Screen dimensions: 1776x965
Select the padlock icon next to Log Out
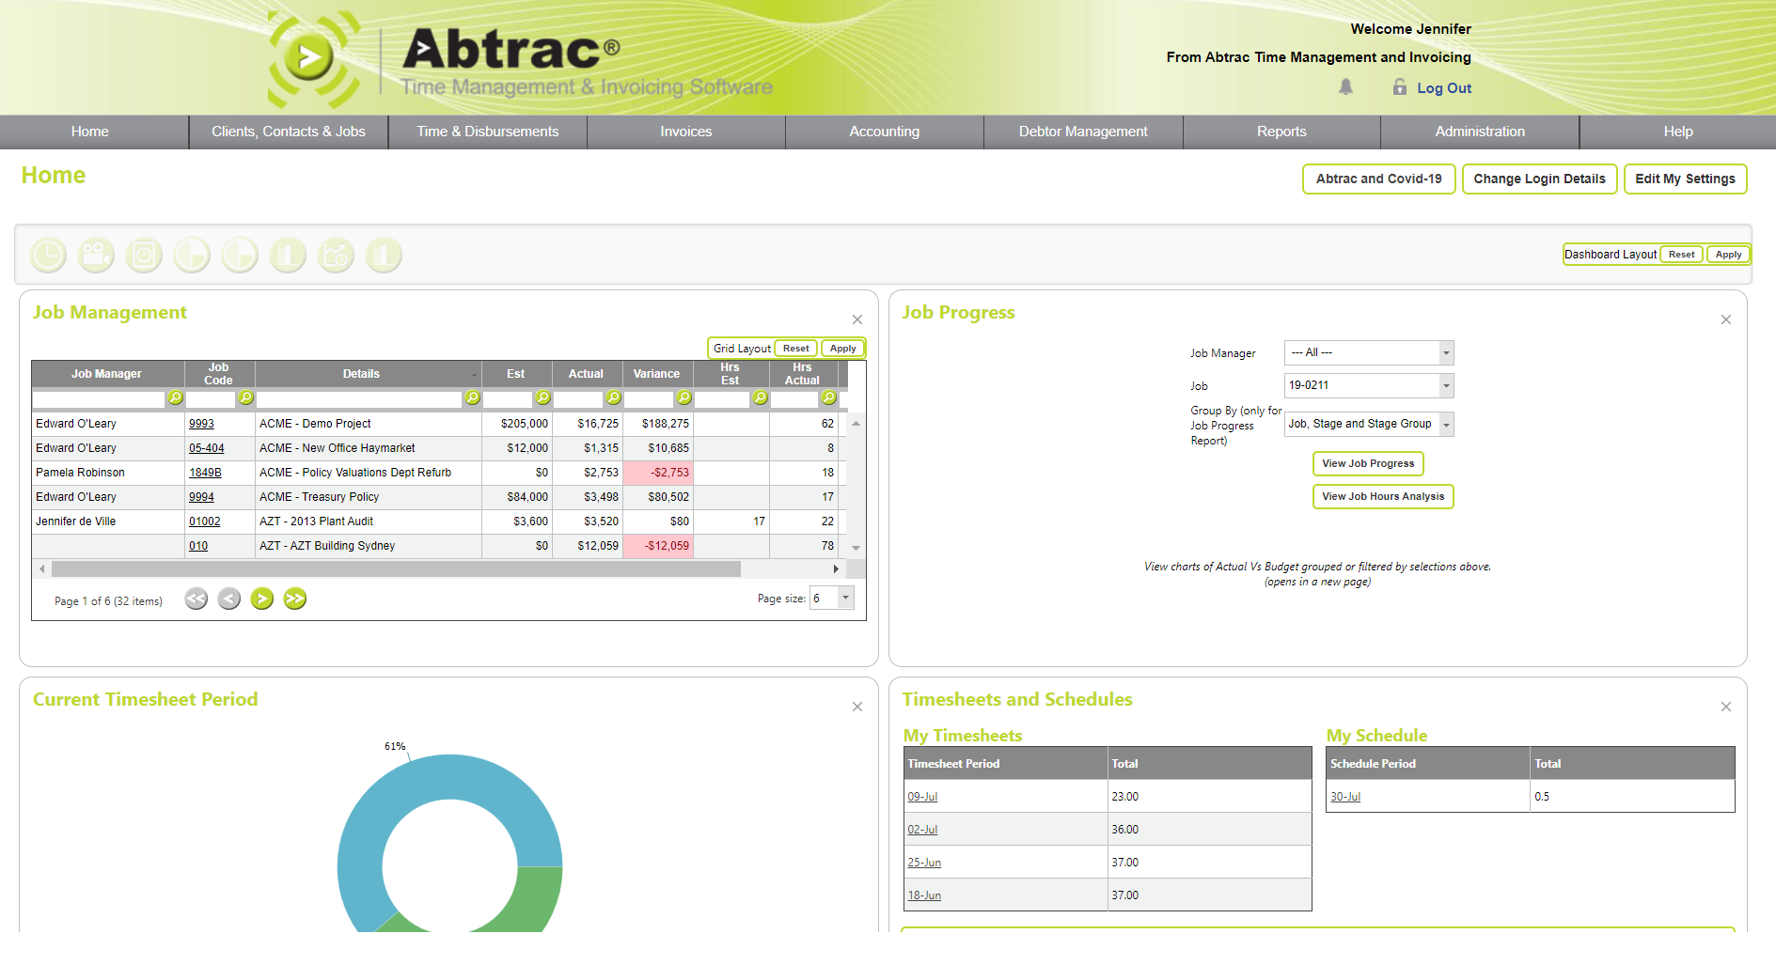coord(1398,87)
